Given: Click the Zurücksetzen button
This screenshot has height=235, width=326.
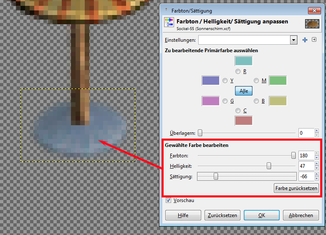Looking at the screenshot, I should (222, 215).
